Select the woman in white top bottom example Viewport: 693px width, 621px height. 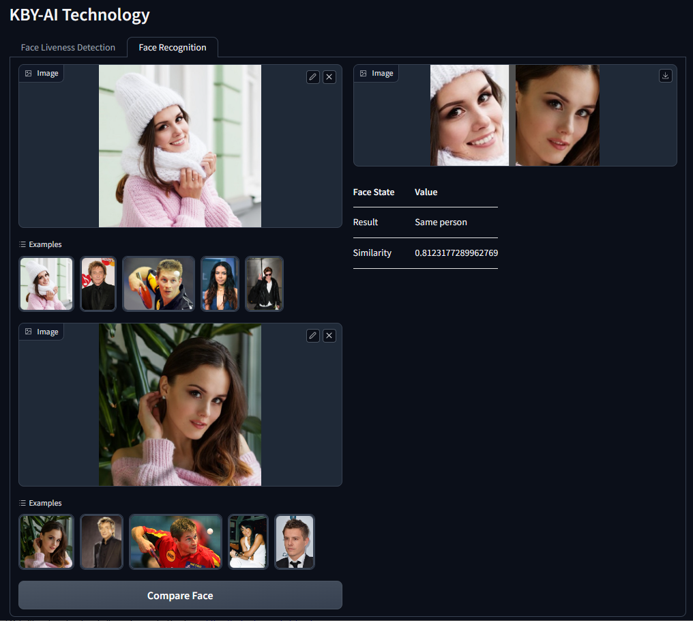248,542
